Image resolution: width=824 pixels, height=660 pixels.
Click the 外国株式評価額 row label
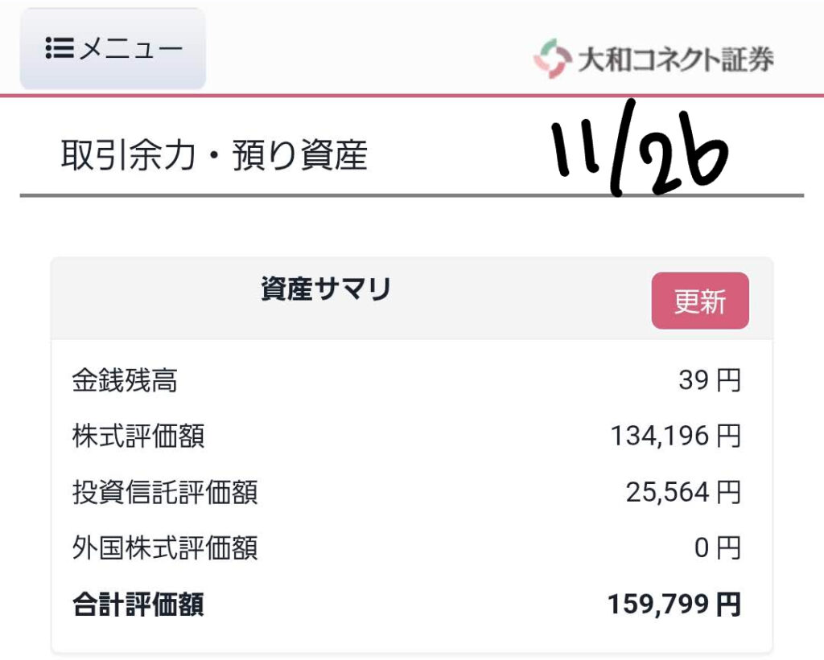pyautogui.click(x=164, y=548)
